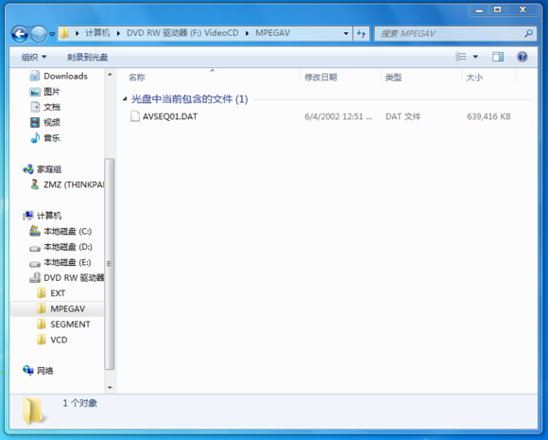Image resolution: width=548 pixels, height=440 pixels.
Task: Expand the address bar history dropdown
Action: pyautogui.click(x=346, y=34)
